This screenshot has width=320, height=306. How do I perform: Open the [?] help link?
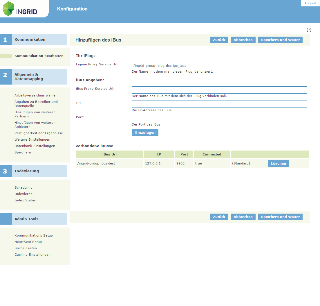309,30
